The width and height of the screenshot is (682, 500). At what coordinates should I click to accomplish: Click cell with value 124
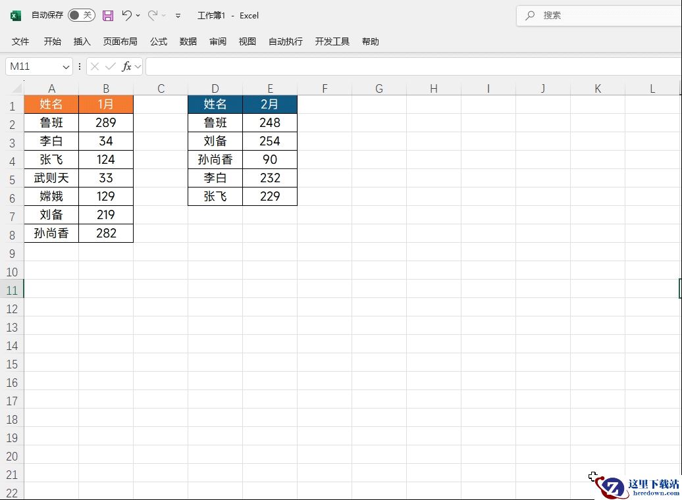coord(106,160)
